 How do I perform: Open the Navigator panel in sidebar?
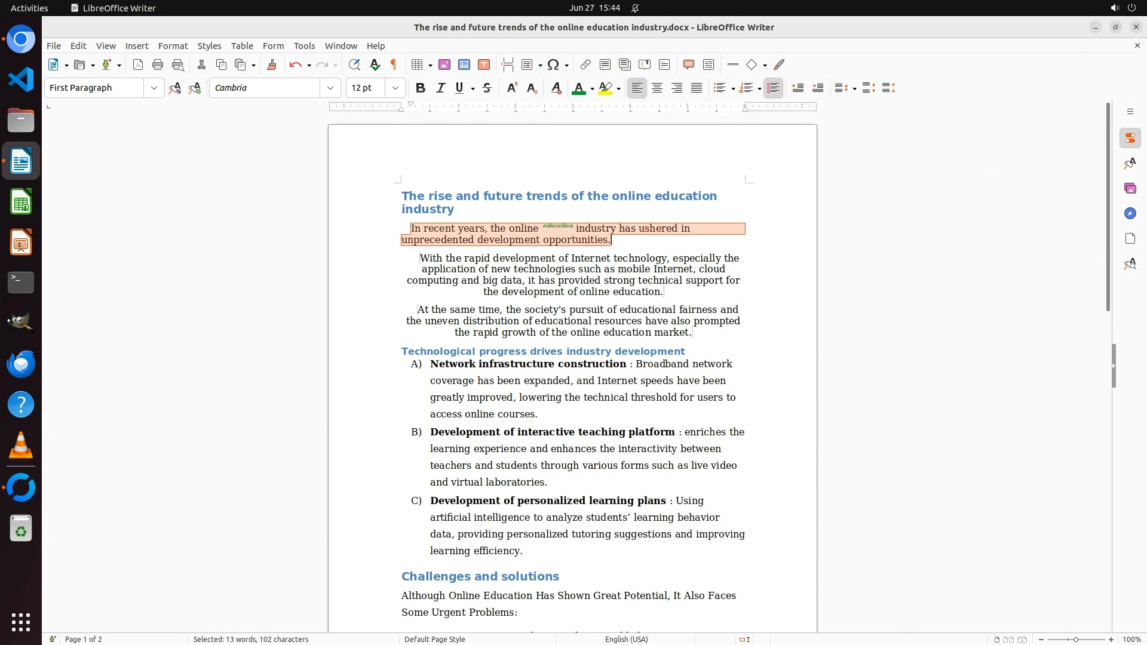[x=1130, y=213]
